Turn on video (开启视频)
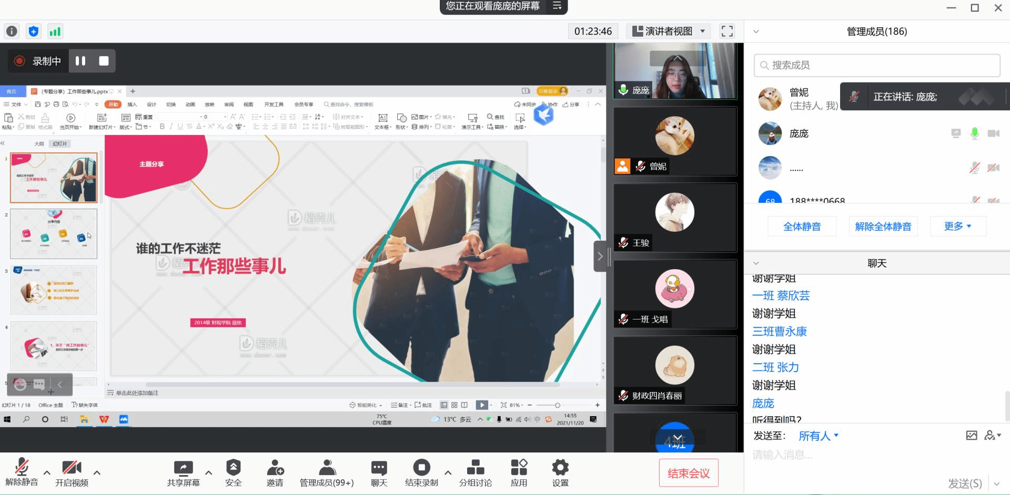1010x495 pixels. point(72,468)
